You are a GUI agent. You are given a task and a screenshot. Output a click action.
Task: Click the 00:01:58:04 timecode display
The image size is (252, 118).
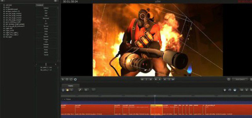tap(70, 2)
